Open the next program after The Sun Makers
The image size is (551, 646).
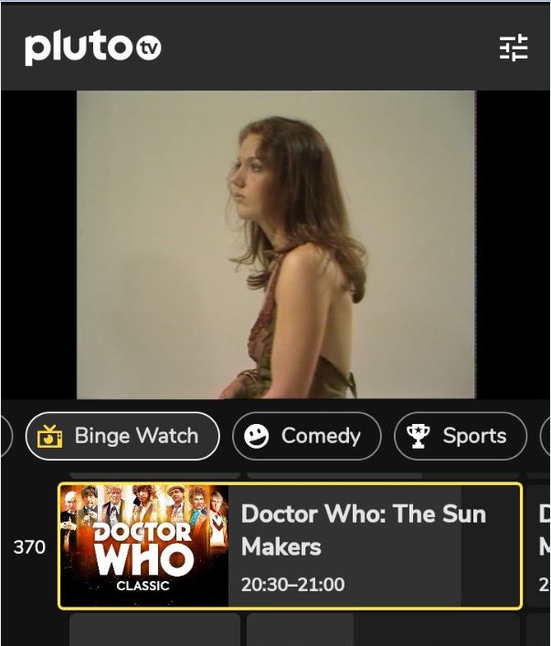click(540, 545)
